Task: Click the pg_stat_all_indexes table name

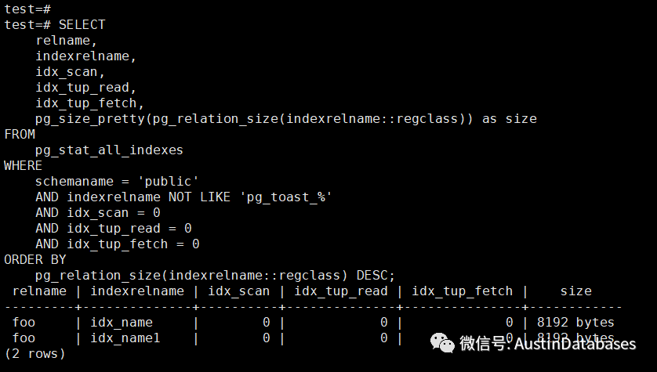Action: [x=109, y=150]
